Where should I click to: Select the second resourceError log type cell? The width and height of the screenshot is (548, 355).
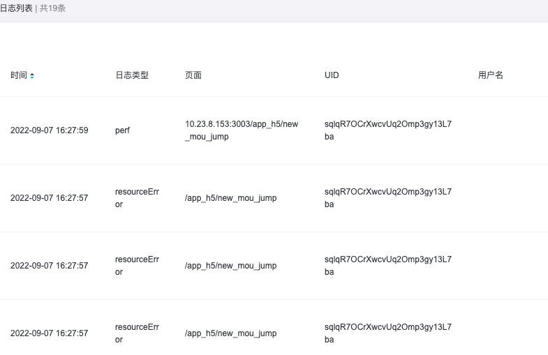(137, 266)
